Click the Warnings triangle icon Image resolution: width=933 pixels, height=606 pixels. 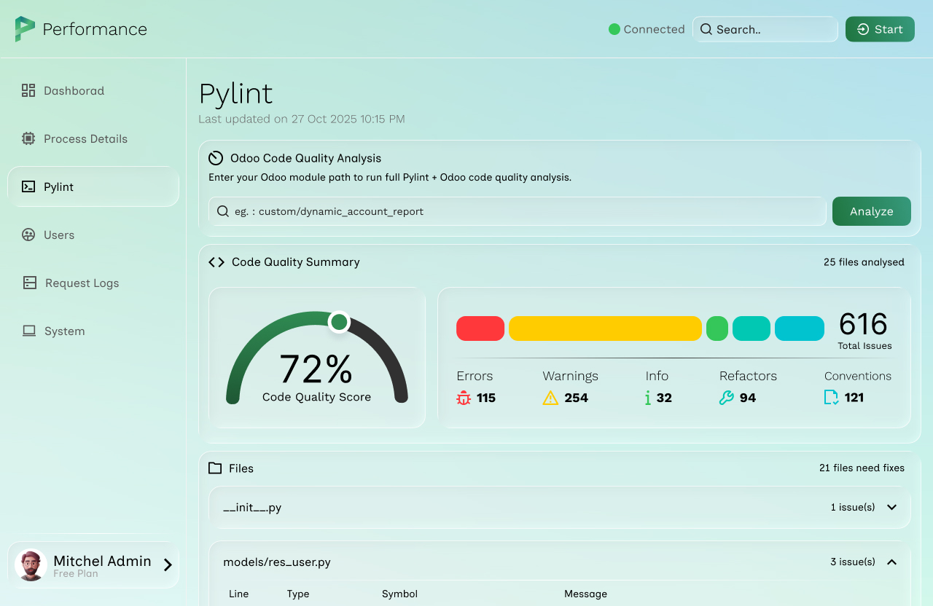(550, 398)
